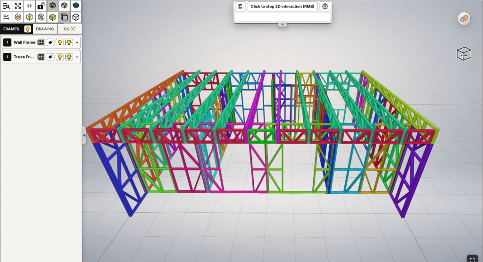The width and height of the screenshot is (483, 262).
Task: Select the plain outlined cube icon
Action: tap(76, 17)
